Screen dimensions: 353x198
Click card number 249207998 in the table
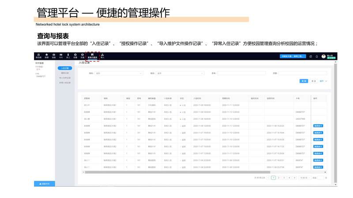(300, 119)
